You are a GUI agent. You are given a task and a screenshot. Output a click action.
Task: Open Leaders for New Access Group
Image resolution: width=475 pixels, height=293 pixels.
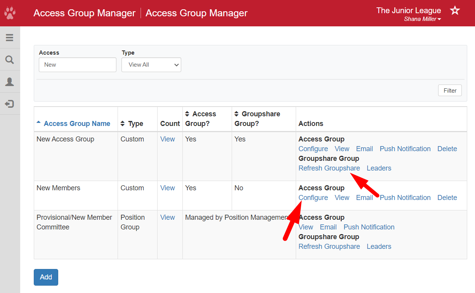tap(379, 168)
